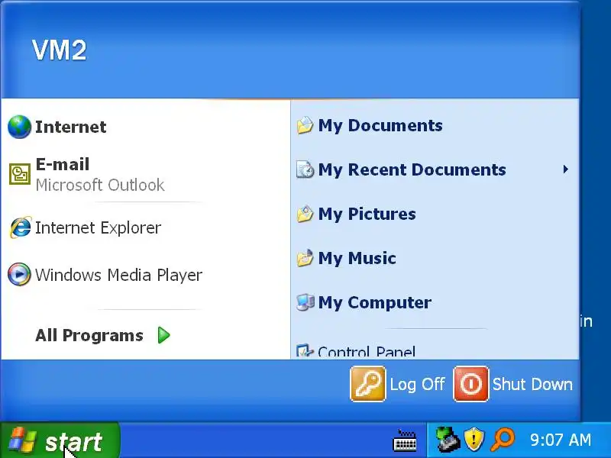Expand All Programs with green arrow
The width and height of the screenshot is (611, 458).
click(x=164, y=335)
